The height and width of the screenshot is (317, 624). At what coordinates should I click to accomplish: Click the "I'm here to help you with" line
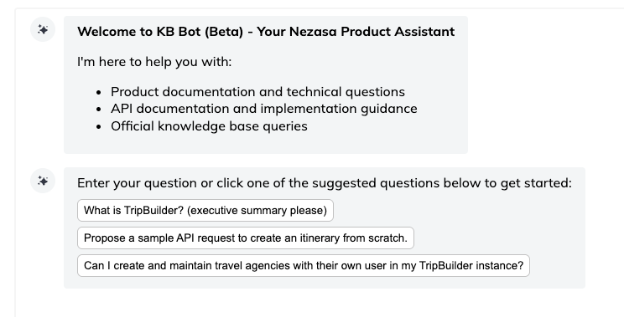[x=154, y=62]
